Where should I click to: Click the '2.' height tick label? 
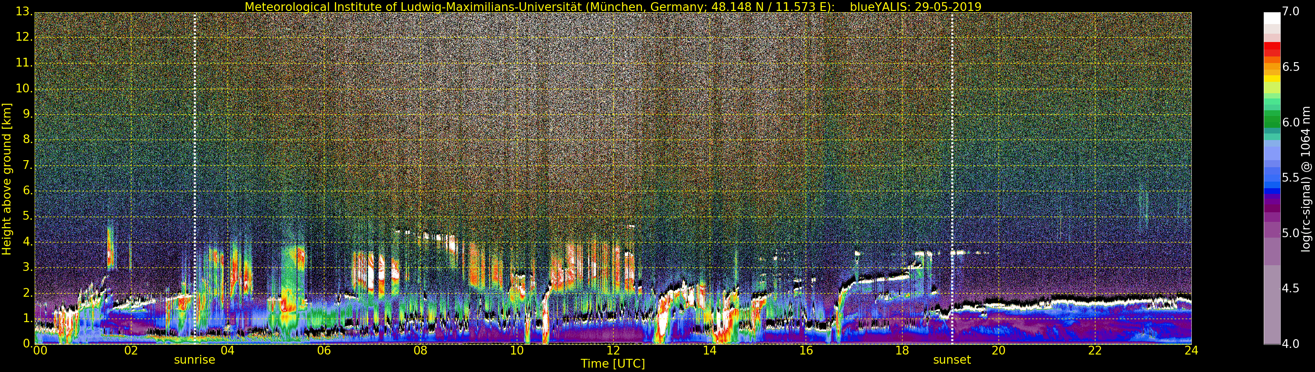point(28,293)
